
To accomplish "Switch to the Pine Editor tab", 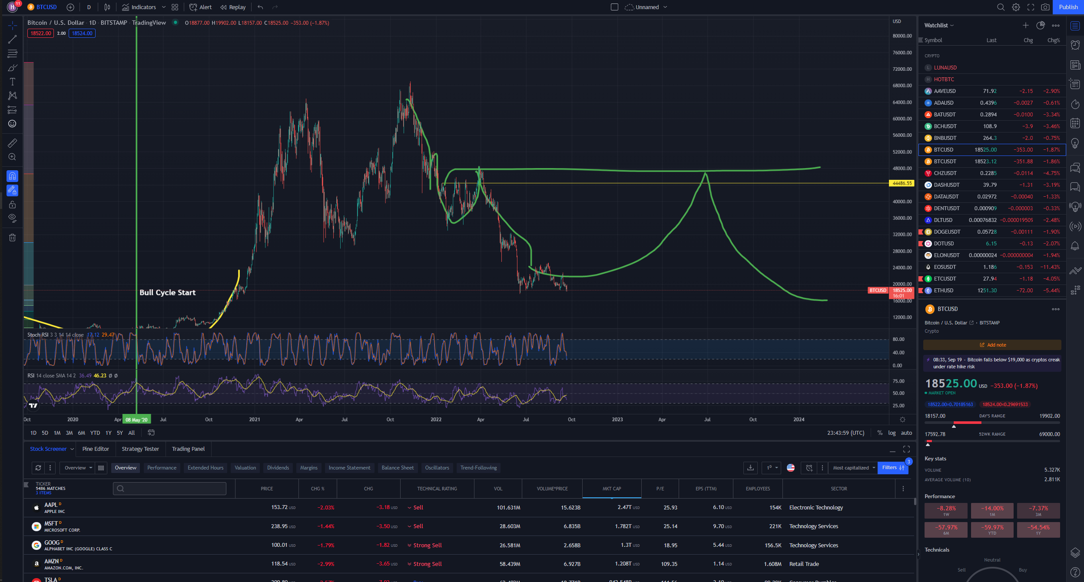I will pos(96,449).
